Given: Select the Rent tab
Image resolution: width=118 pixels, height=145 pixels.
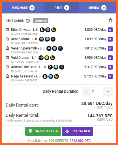Looking at the screenshot, I should tap(62, 8).
